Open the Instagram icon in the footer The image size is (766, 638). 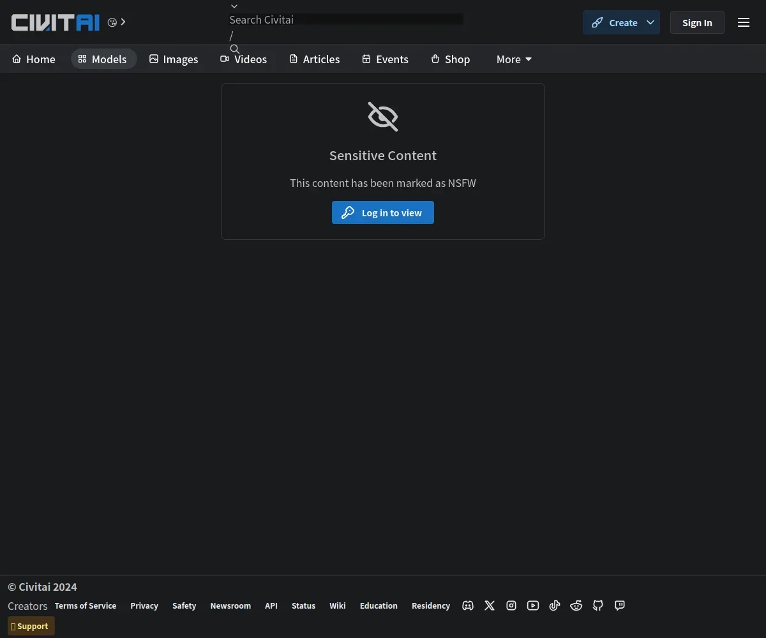pos(511,605)
